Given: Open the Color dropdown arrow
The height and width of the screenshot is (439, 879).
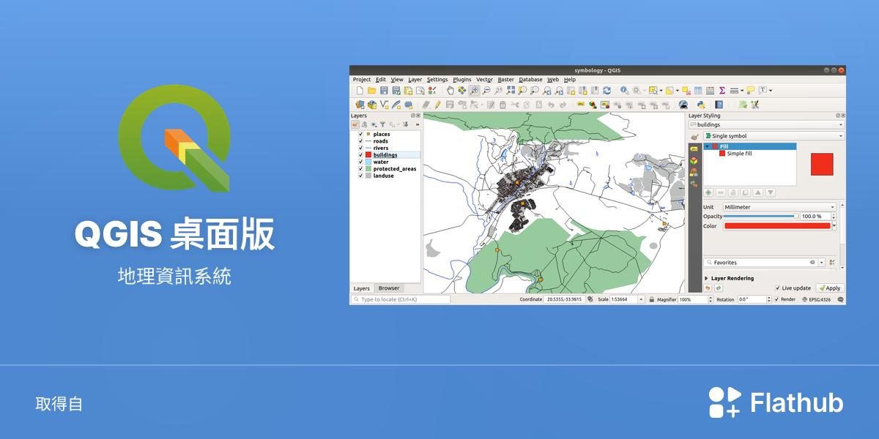Looking at the screenshot, I should pos(834,226).
